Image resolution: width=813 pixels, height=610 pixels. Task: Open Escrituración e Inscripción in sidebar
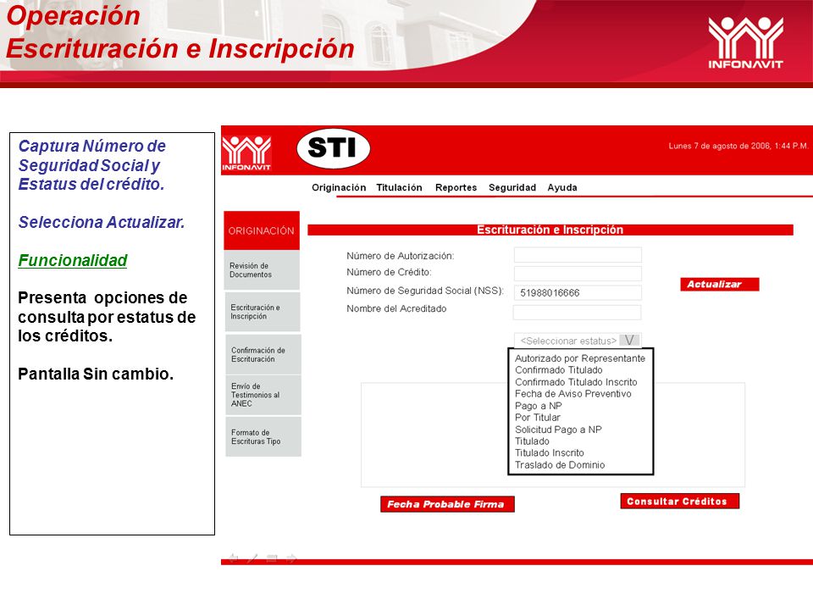[x=263, y=312]
